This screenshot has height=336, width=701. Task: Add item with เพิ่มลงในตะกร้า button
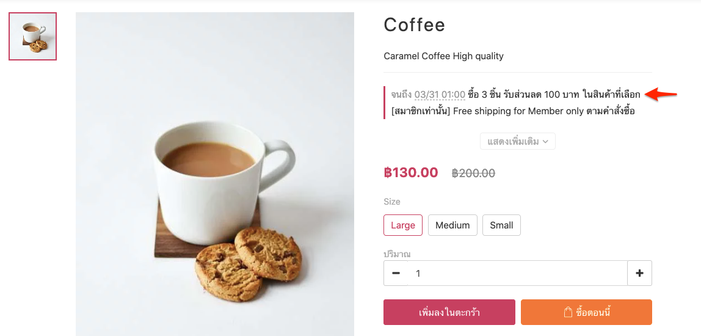[449, 312]
